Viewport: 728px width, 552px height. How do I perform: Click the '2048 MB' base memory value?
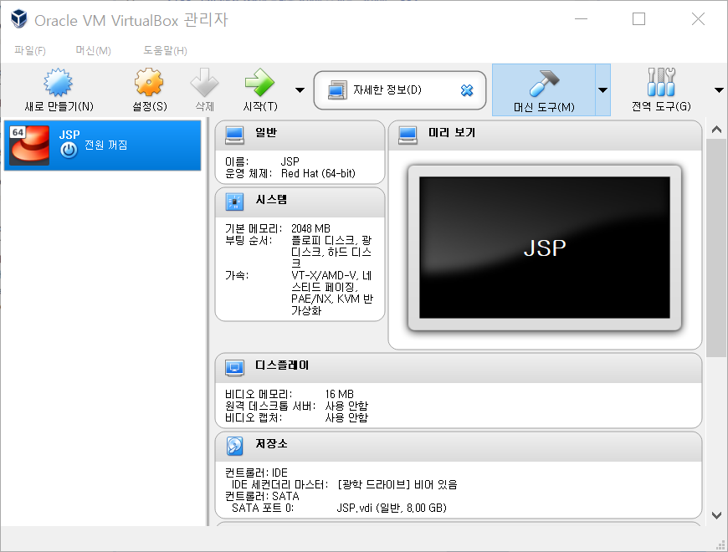[310, 228]
